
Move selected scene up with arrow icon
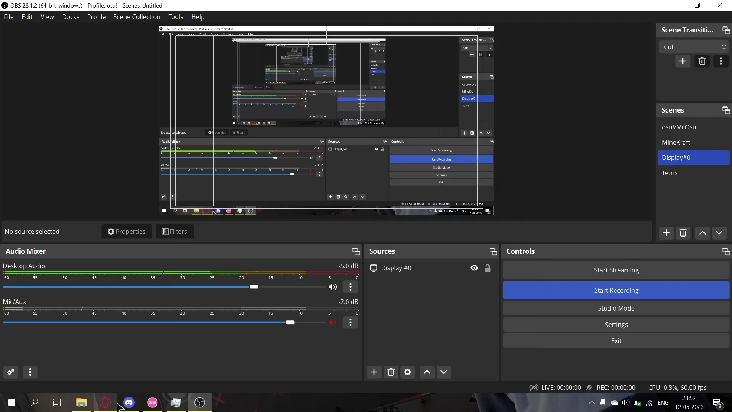click(x=702, y=233)
